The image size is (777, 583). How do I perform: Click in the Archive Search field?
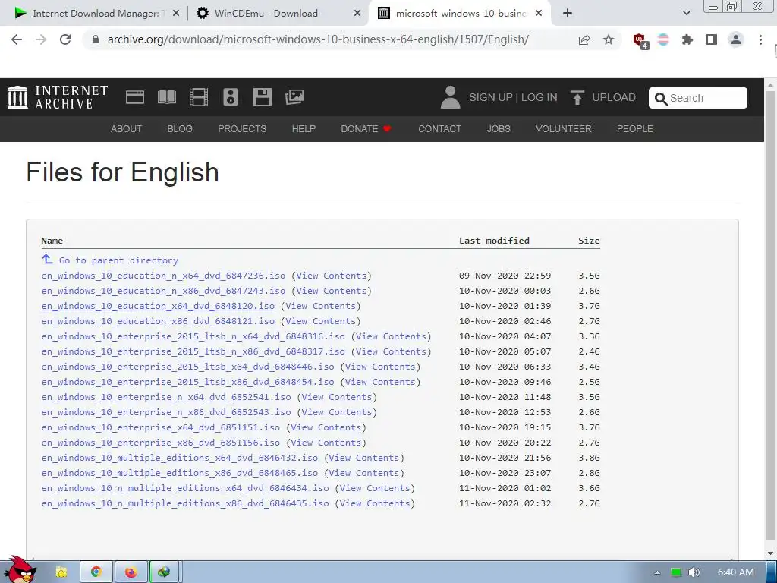coord(698,98)
